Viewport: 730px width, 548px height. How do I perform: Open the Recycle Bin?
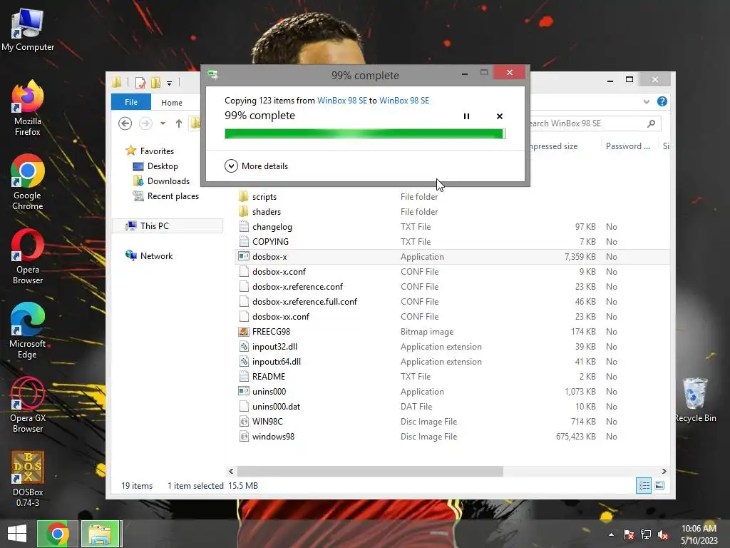tap(695, 400)
